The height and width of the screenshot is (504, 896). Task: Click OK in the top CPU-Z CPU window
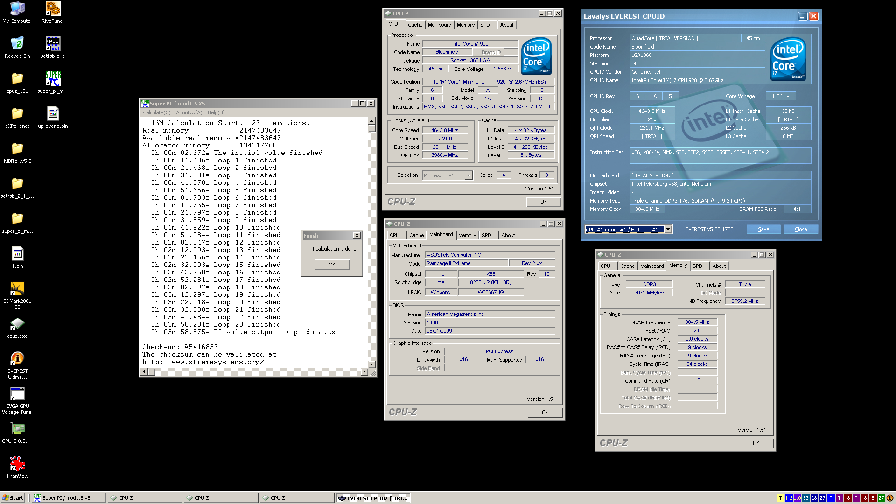tap(544, 202)
